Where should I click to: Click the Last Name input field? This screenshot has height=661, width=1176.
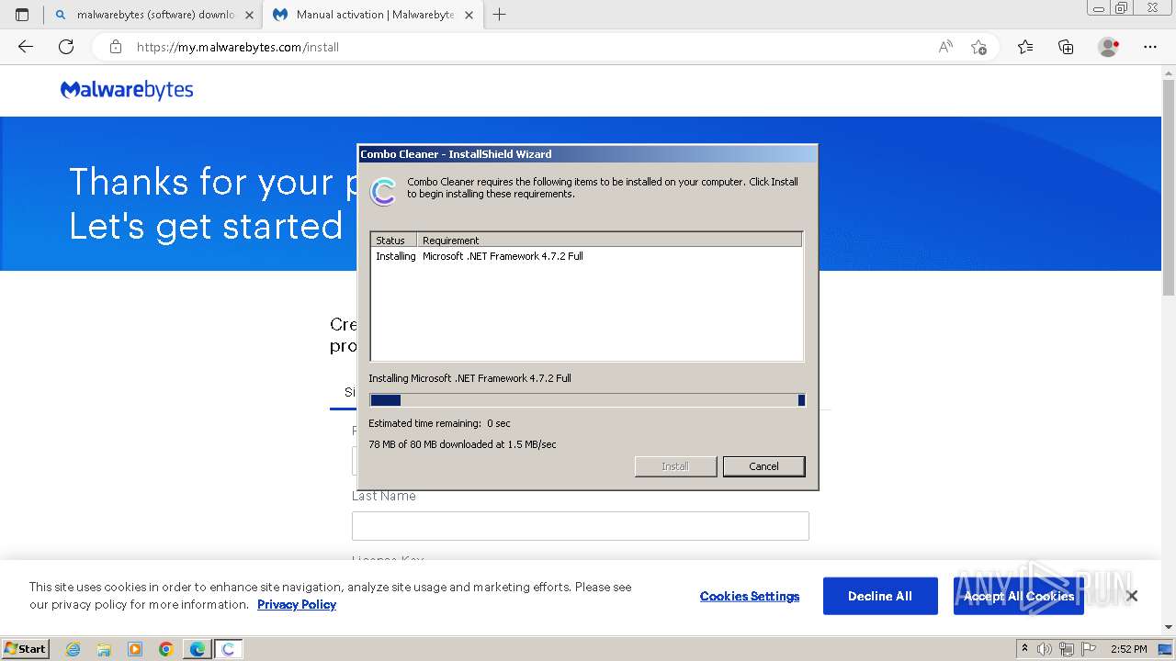tap(580, 526)
